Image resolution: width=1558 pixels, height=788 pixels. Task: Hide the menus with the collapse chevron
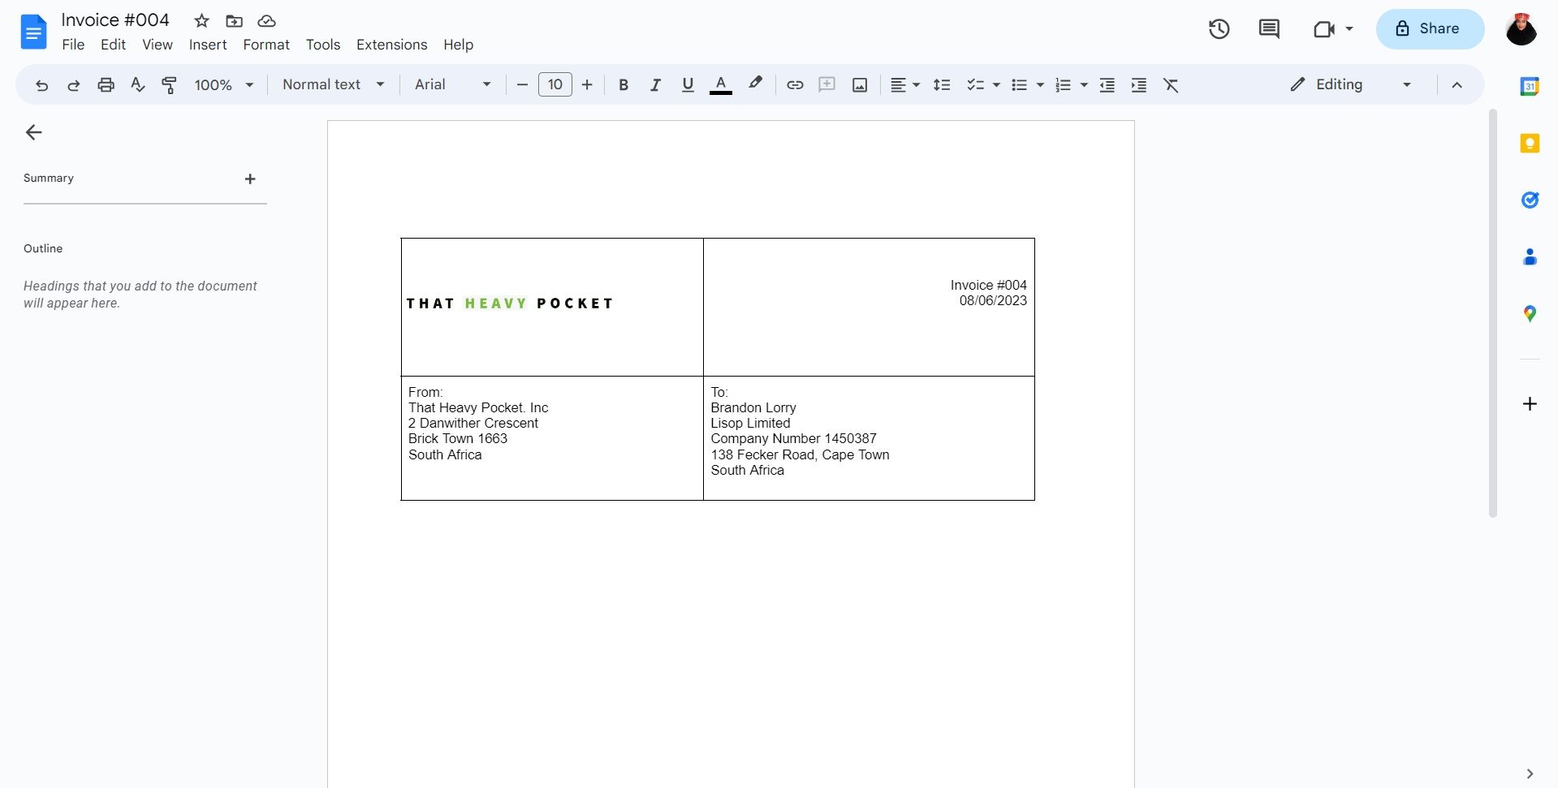pos(1457,85)
